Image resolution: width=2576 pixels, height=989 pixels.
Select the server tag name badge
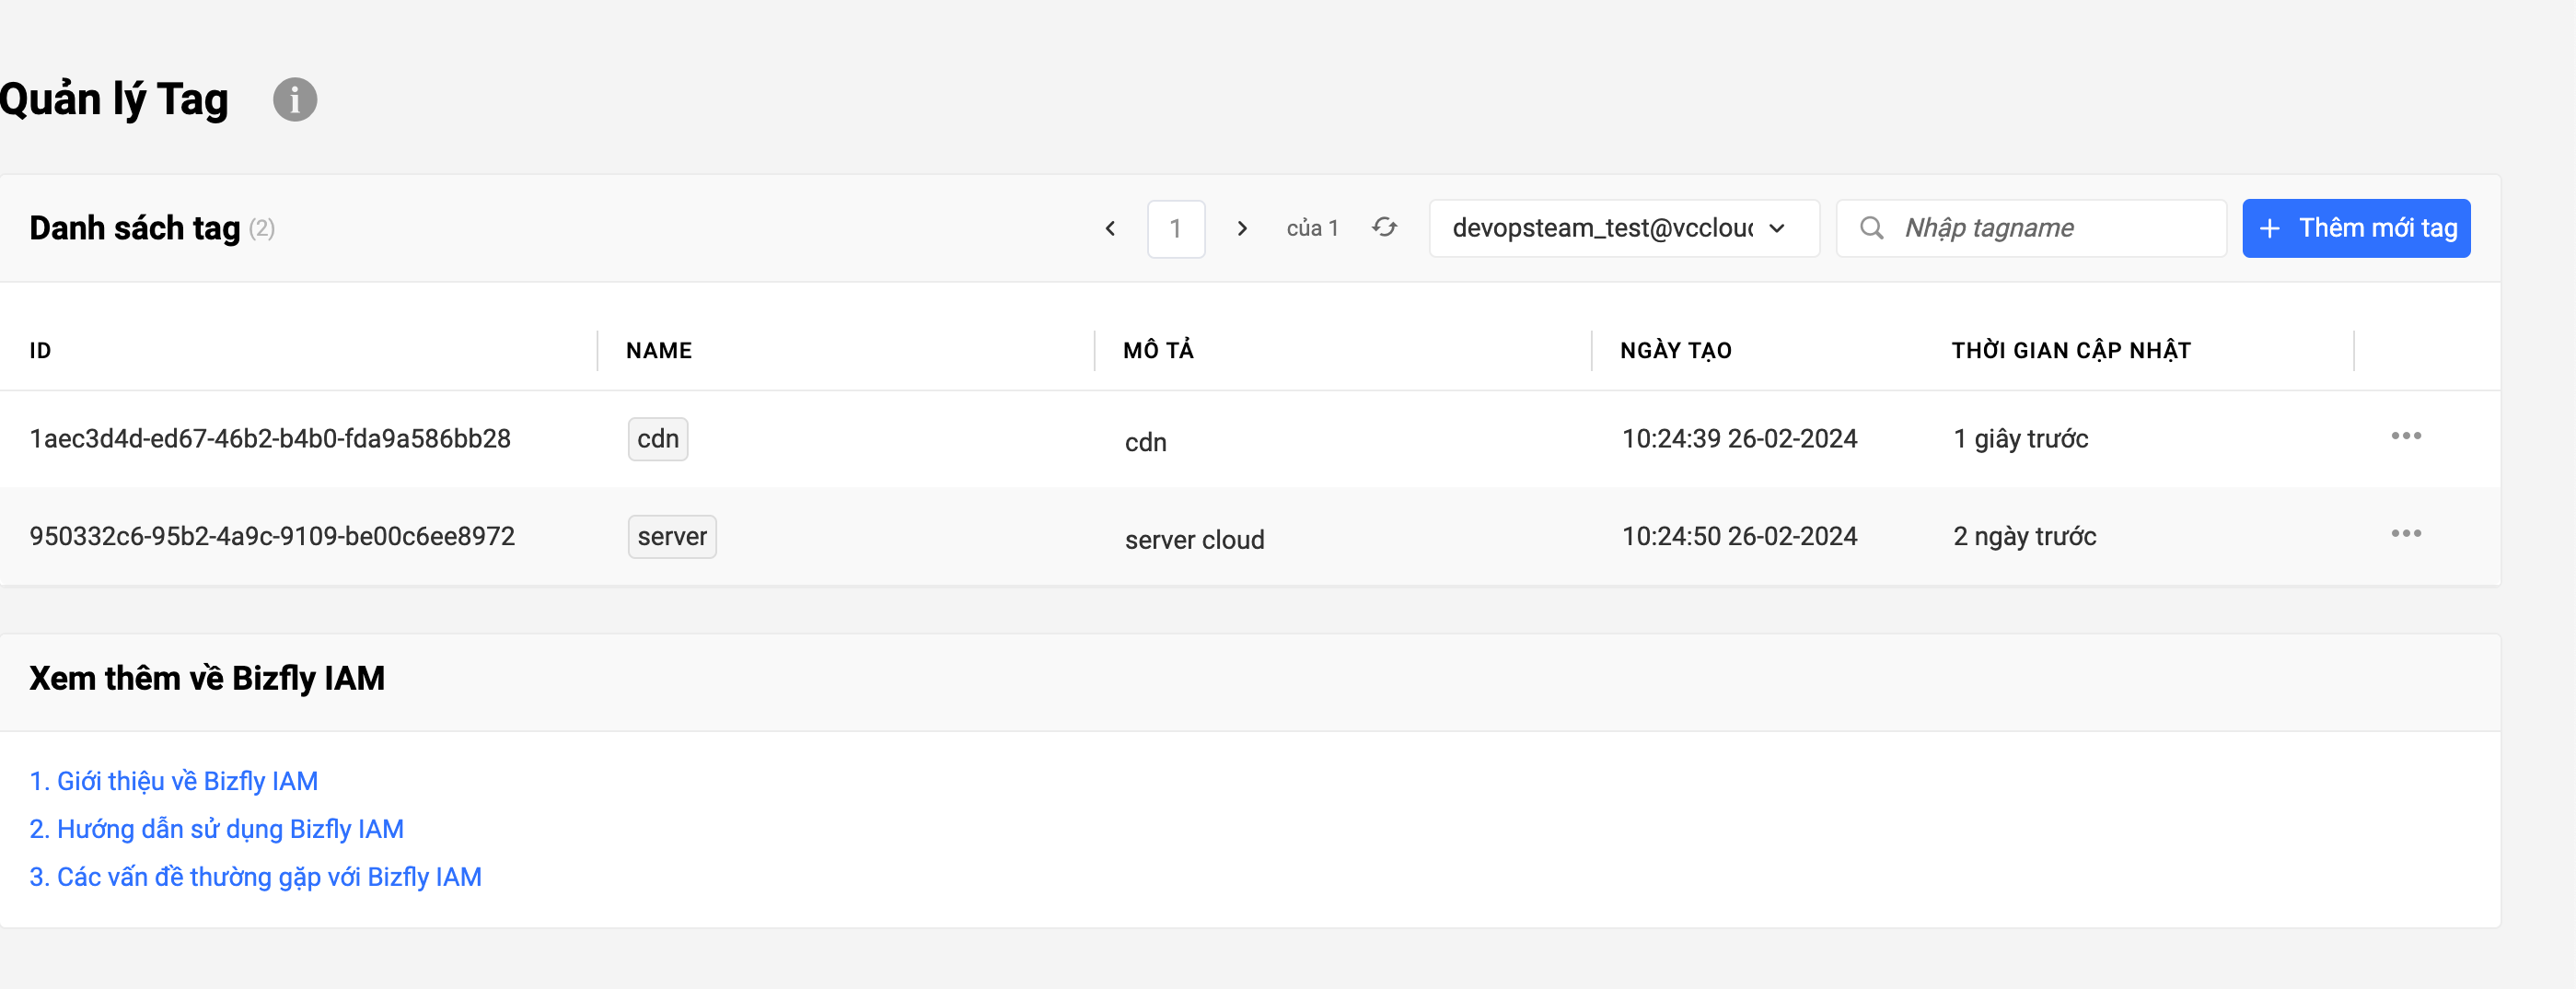click(x=671, y=537)
